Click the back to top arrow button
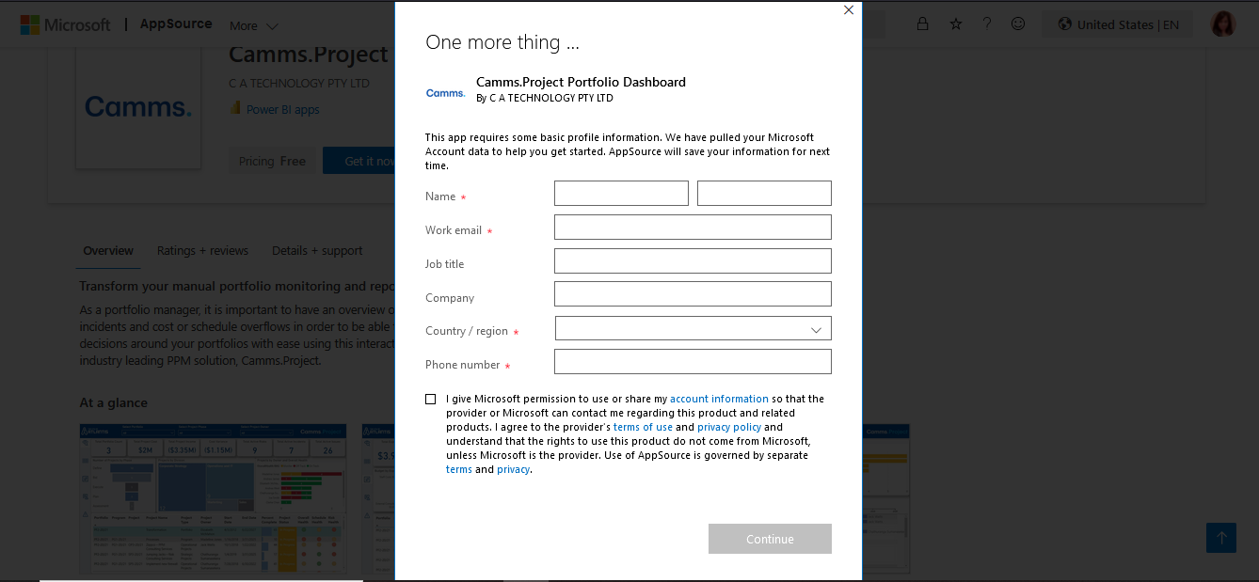 [1221, 538]
